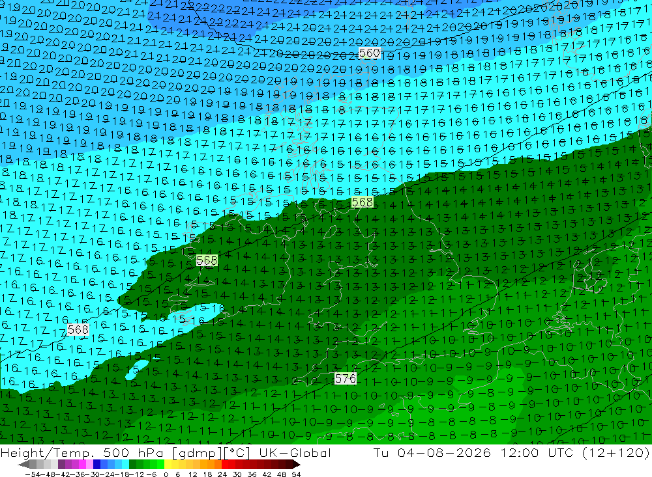The image size is (652, 477).
Task: Click the 576 contour height label
Action: [x=346, y=378]
